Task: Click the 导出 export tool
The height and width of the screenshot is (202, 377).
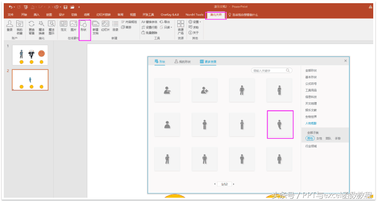Action: tap(165, 22)
